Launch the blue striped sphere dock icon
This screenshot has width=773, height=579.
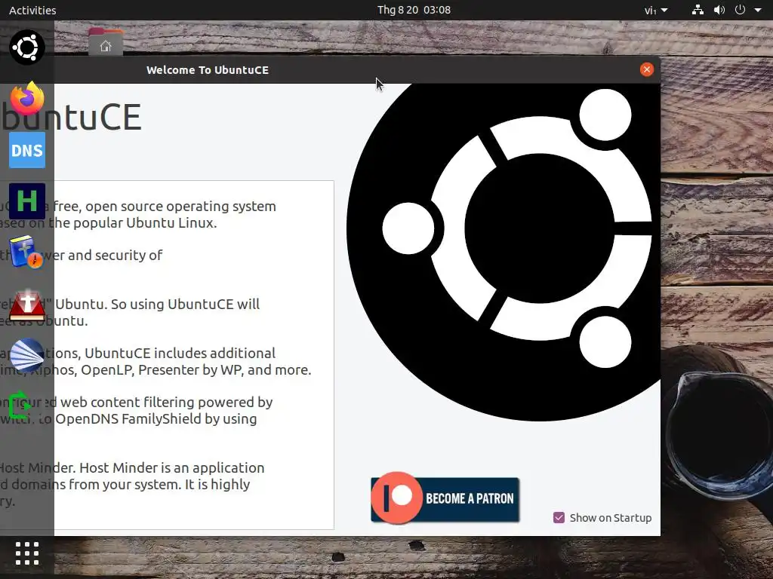[x=27, y=355]
